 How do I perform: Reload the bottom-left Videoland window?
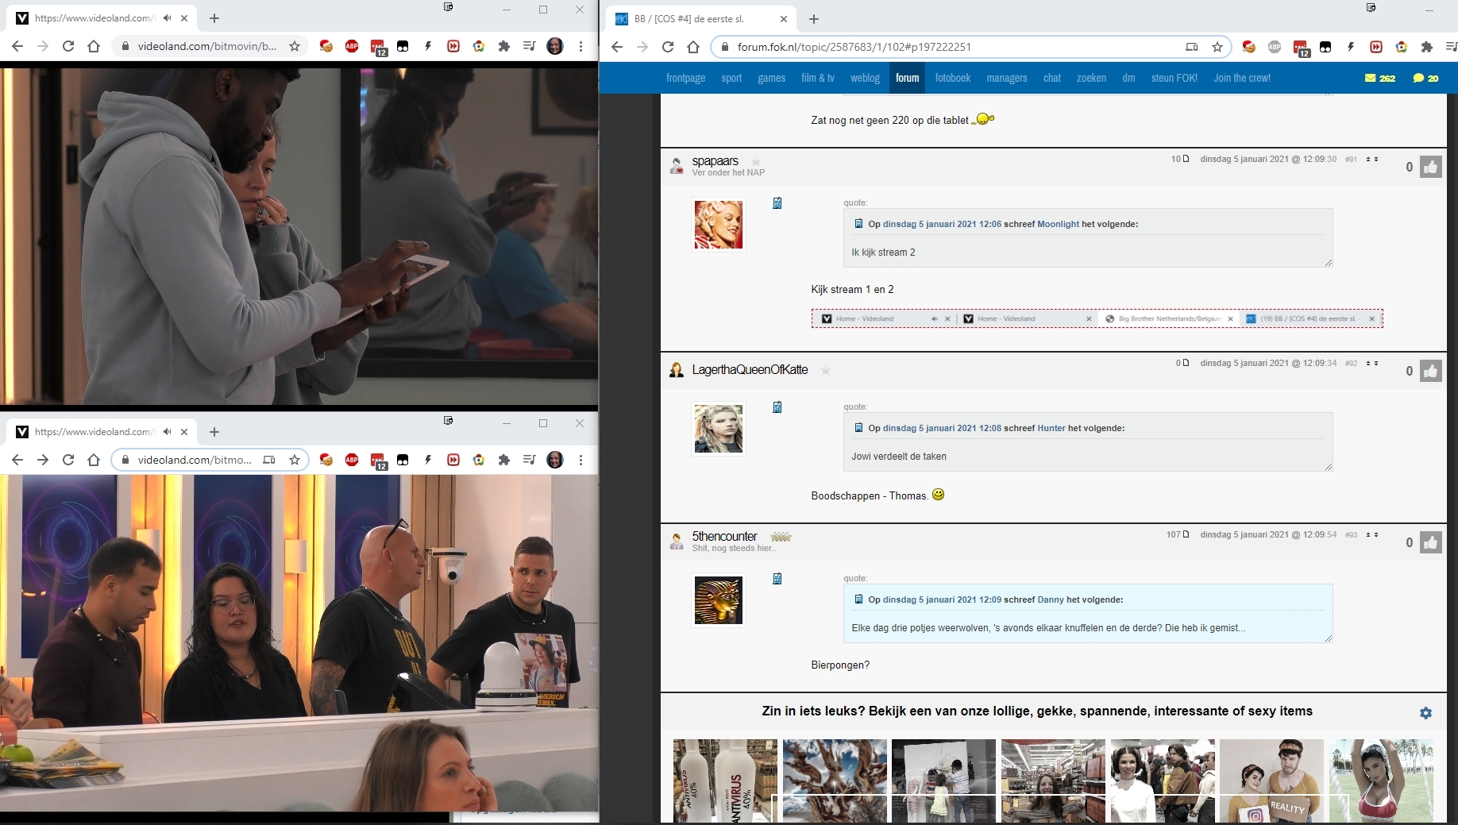[x=68, y=460]
